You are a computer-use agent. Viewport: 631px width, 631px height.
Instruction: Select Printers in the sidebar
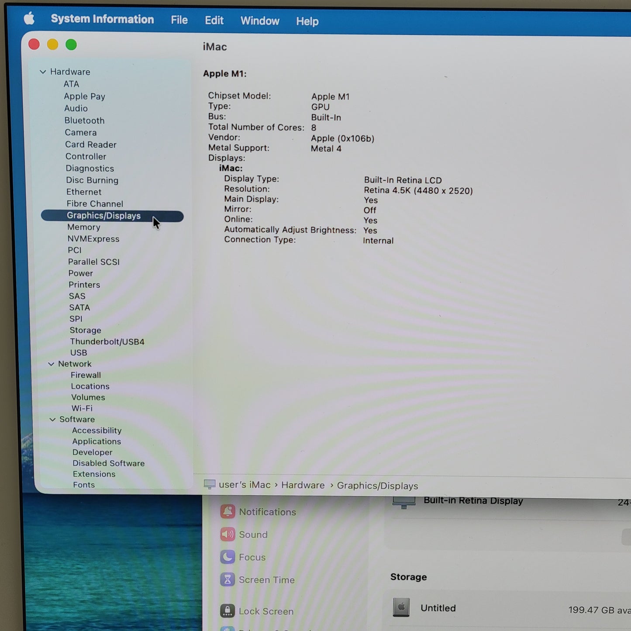tap(84, 285)
